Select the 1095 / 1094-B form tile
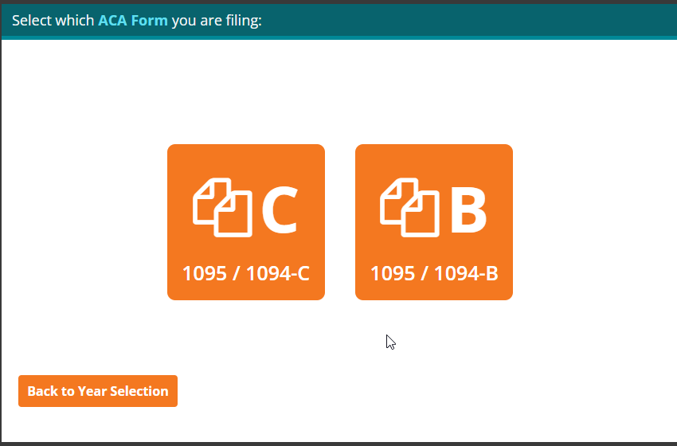 (x=434, y=222)
